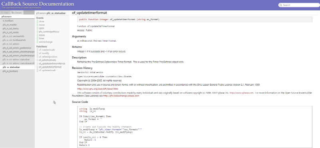Click the green icon beside timer event
The height and width of the screenshot is (148, 320).
coord(37,38)
